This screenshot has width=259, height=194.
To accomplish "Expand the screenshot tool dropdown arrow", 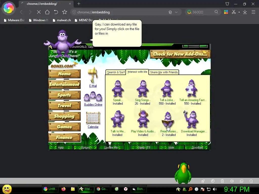I will pos(239,12).
